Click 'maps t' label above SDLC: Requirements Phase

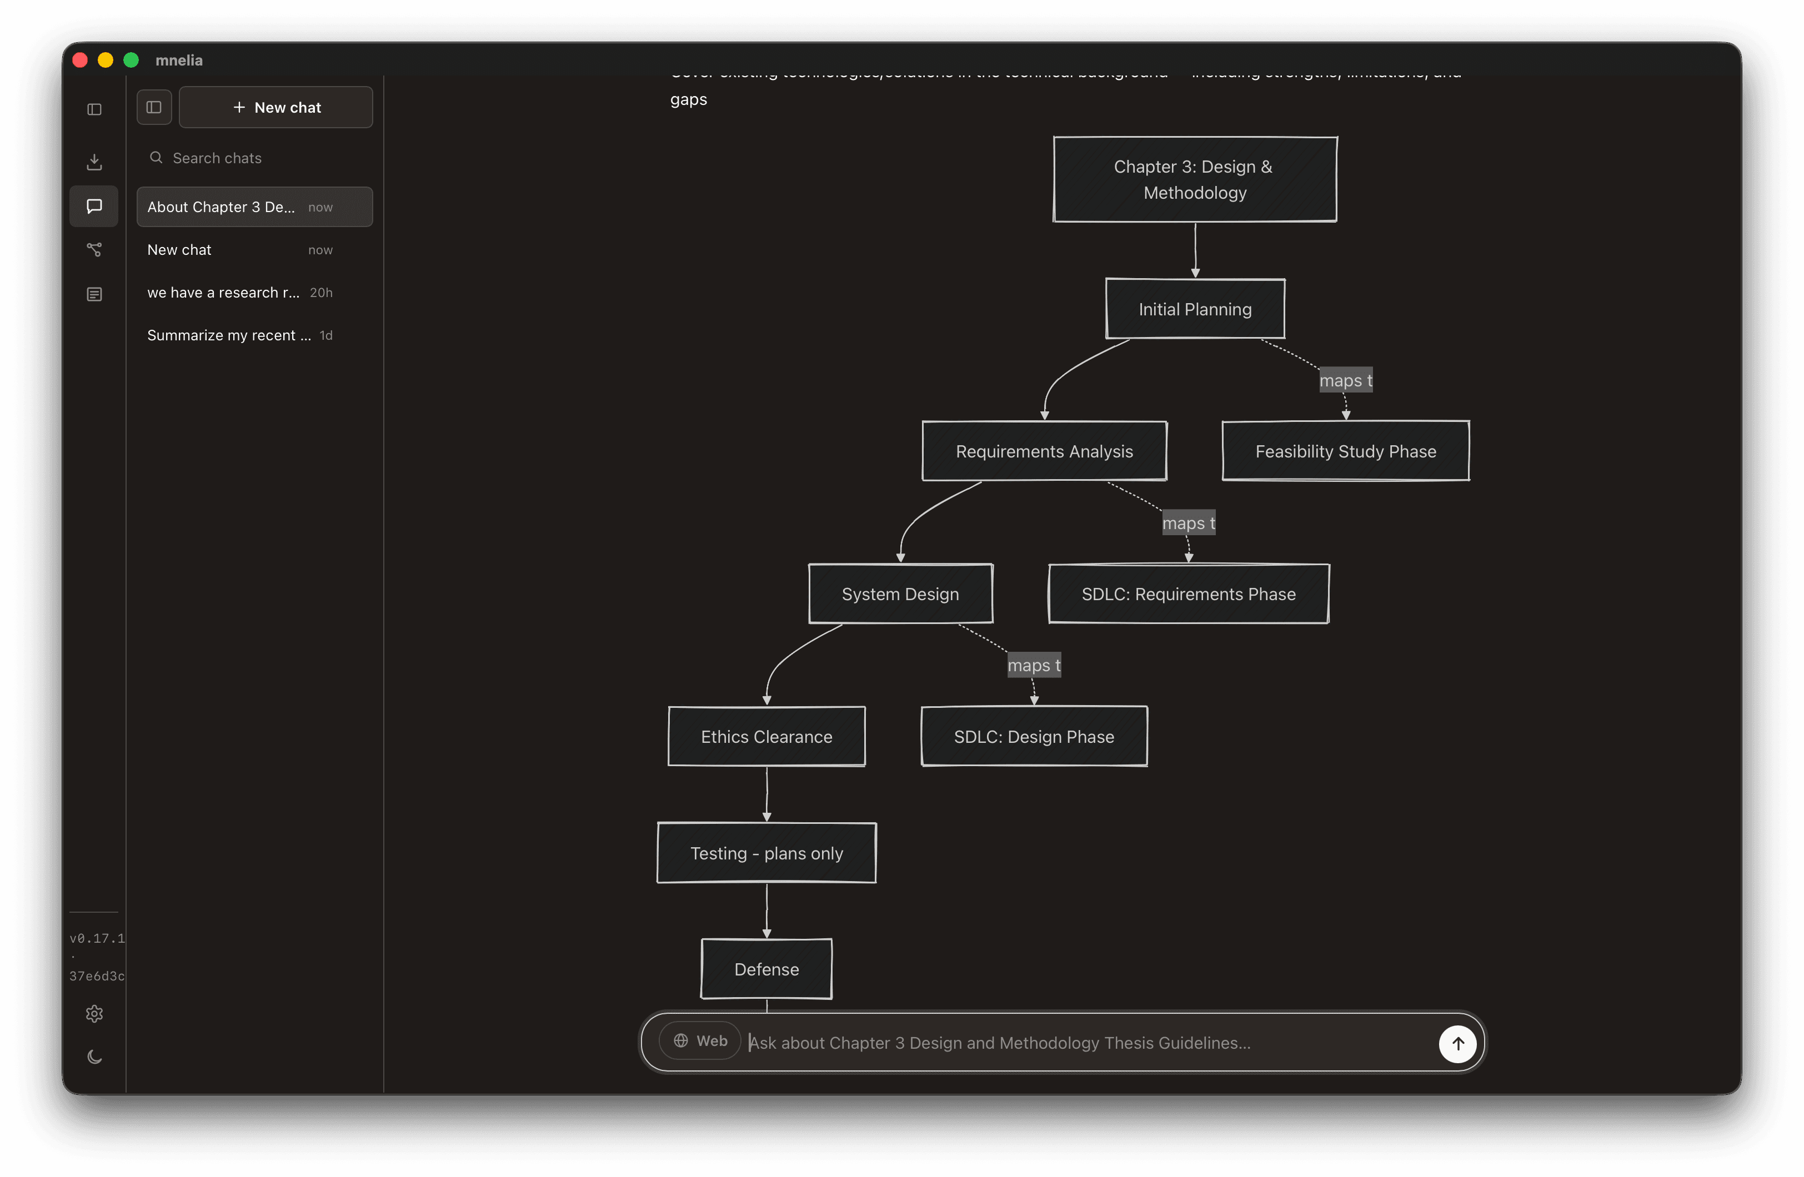1189,523
